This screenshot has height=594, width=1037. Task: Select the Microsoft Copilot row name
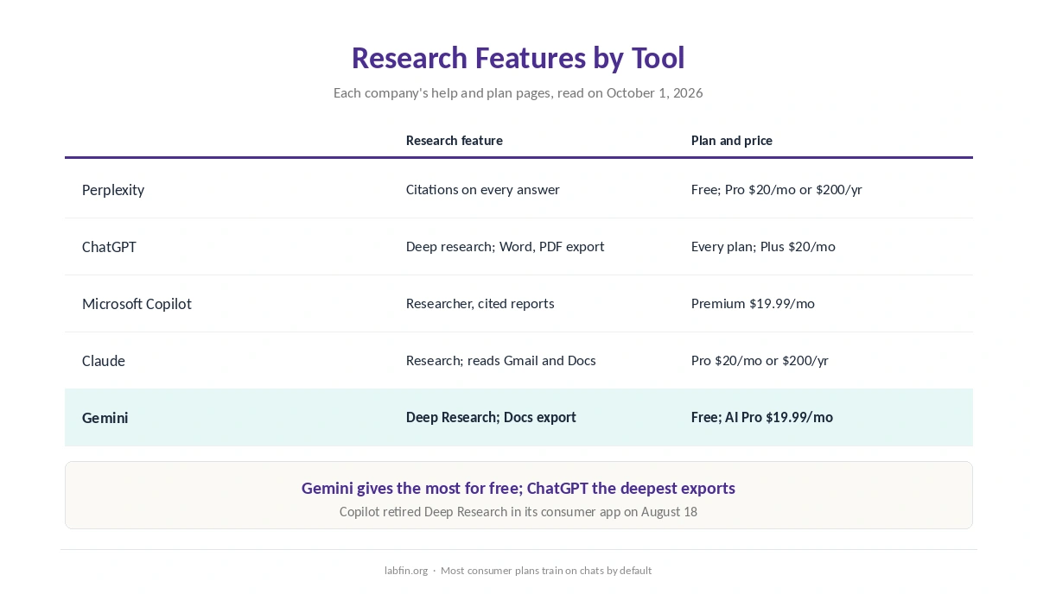coord(137,304)
